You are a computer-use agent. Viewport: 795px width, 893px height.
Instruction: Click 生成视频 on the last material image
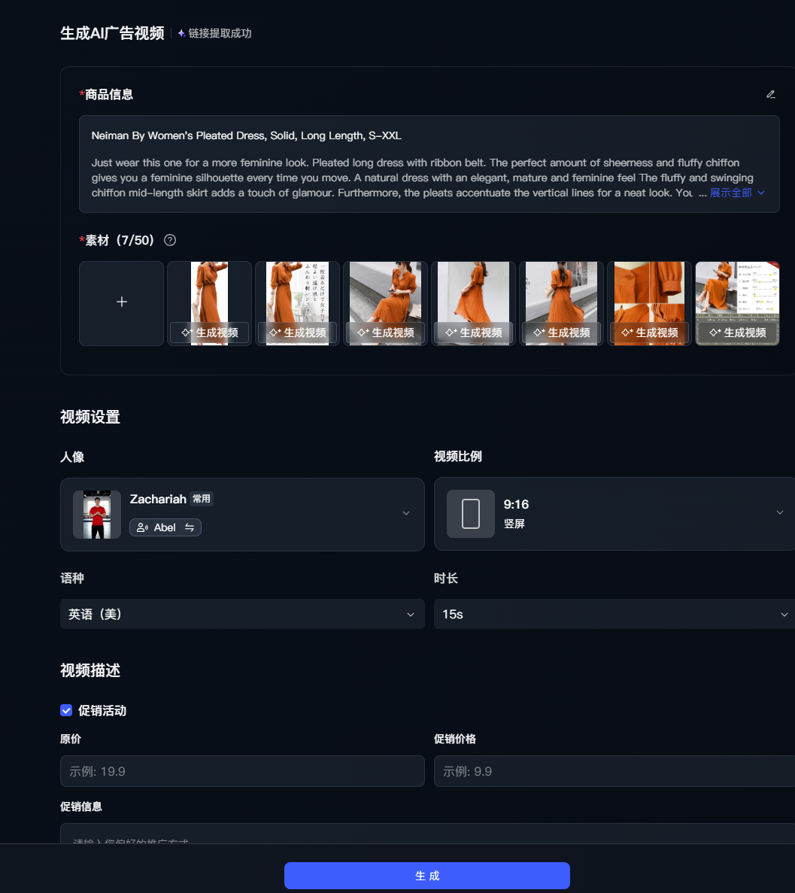pos(737,333)
